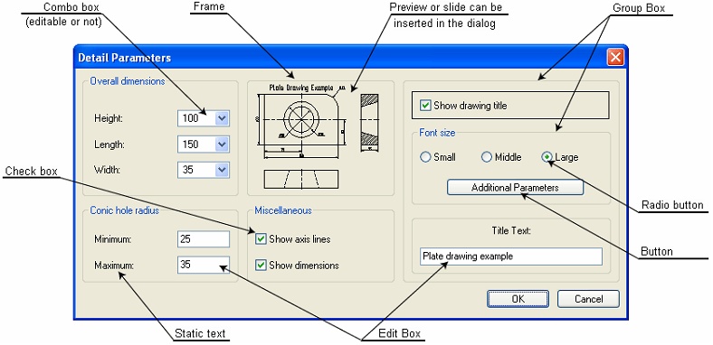This screenshot has width=713, height=345.
Task: Close the Detail Parameters dialog
Action: pyautogui.click(x=615, y=57)
